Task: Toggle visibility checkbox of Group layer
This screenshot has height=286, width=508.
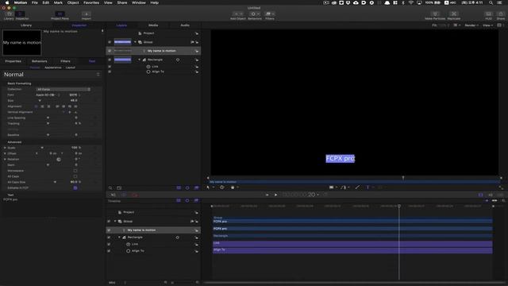Action: point(110,42)
